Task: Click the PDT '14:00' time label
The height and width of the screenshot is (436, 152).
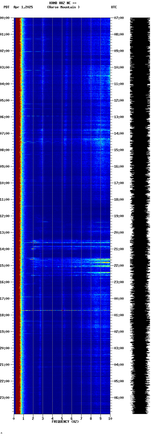Action: pos(5,249)
